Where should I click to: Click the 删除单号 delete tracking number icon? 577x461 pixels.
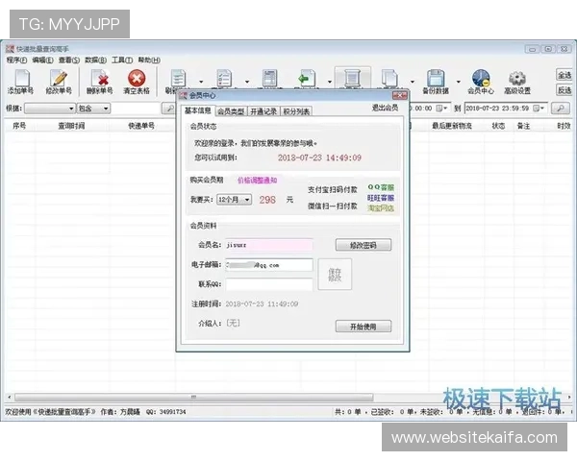99,82
